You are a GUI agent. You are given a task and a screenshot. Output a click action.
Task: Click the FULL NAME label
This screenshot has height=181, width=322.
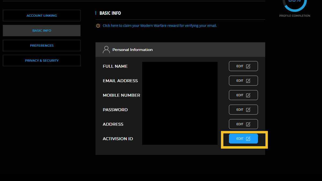click(115, 66)
